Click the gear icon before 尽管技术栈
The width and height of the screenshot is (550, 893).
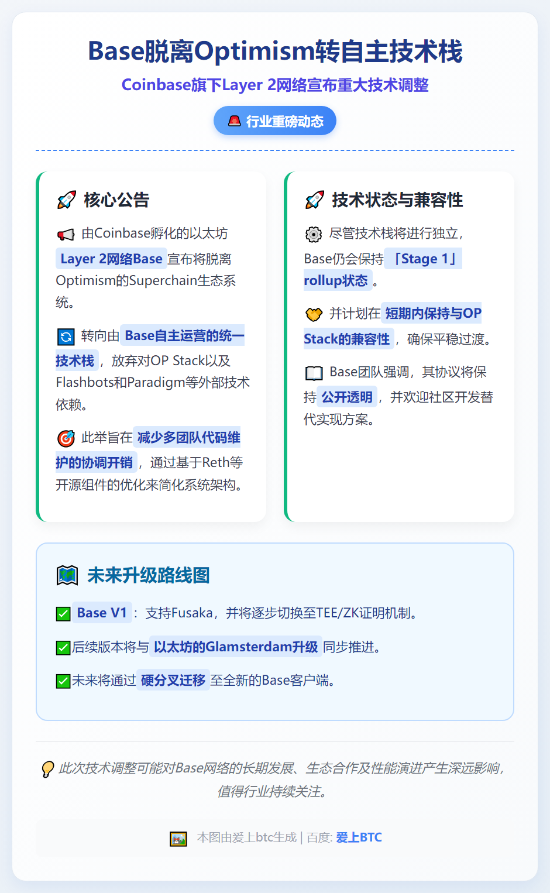click(x=314, y=234)
